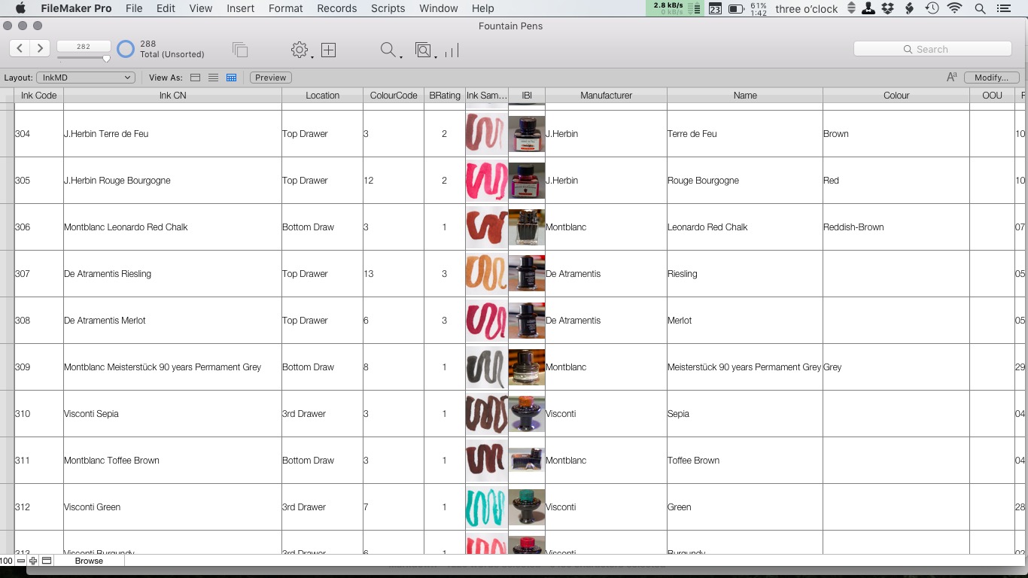This screenshot has width=1028, height=578.
Task: Click the Manufacturer column header
Action: [606, 96]
